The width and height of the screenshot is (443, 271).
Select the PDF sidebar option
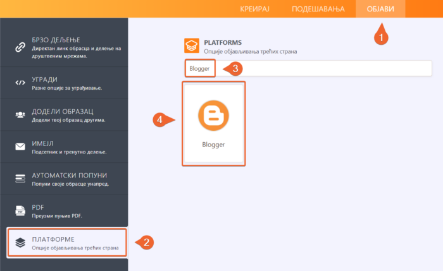click(x=64, y=210)
